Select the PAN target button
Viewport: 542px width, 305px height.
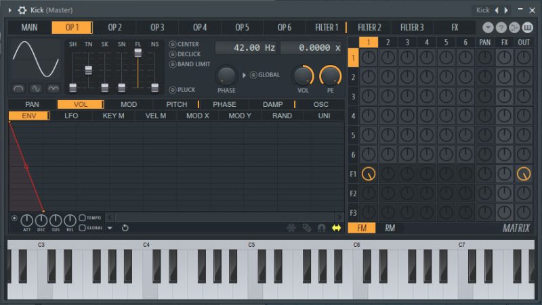32,104
